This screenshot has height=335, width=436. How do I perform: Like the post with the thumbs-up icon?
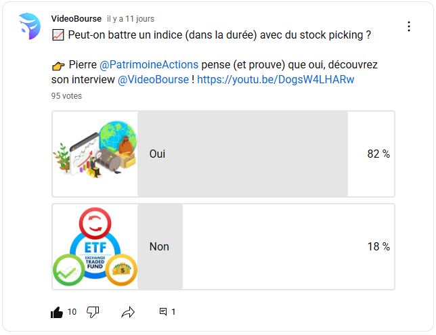[57, 312]
